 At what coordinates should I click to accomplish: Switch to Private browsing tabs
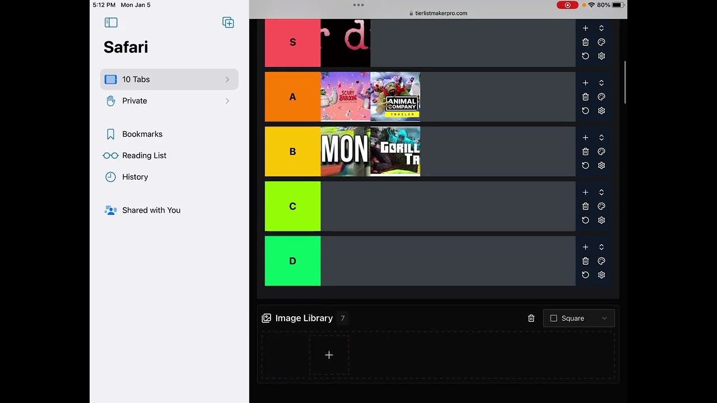(169, 101)
